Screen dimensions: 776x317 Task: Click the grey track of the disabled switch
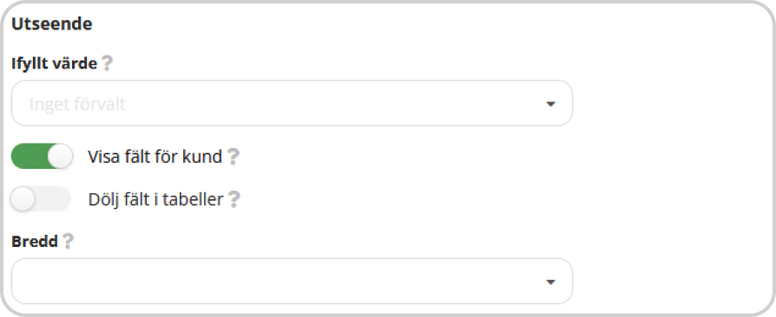[53, 199]
